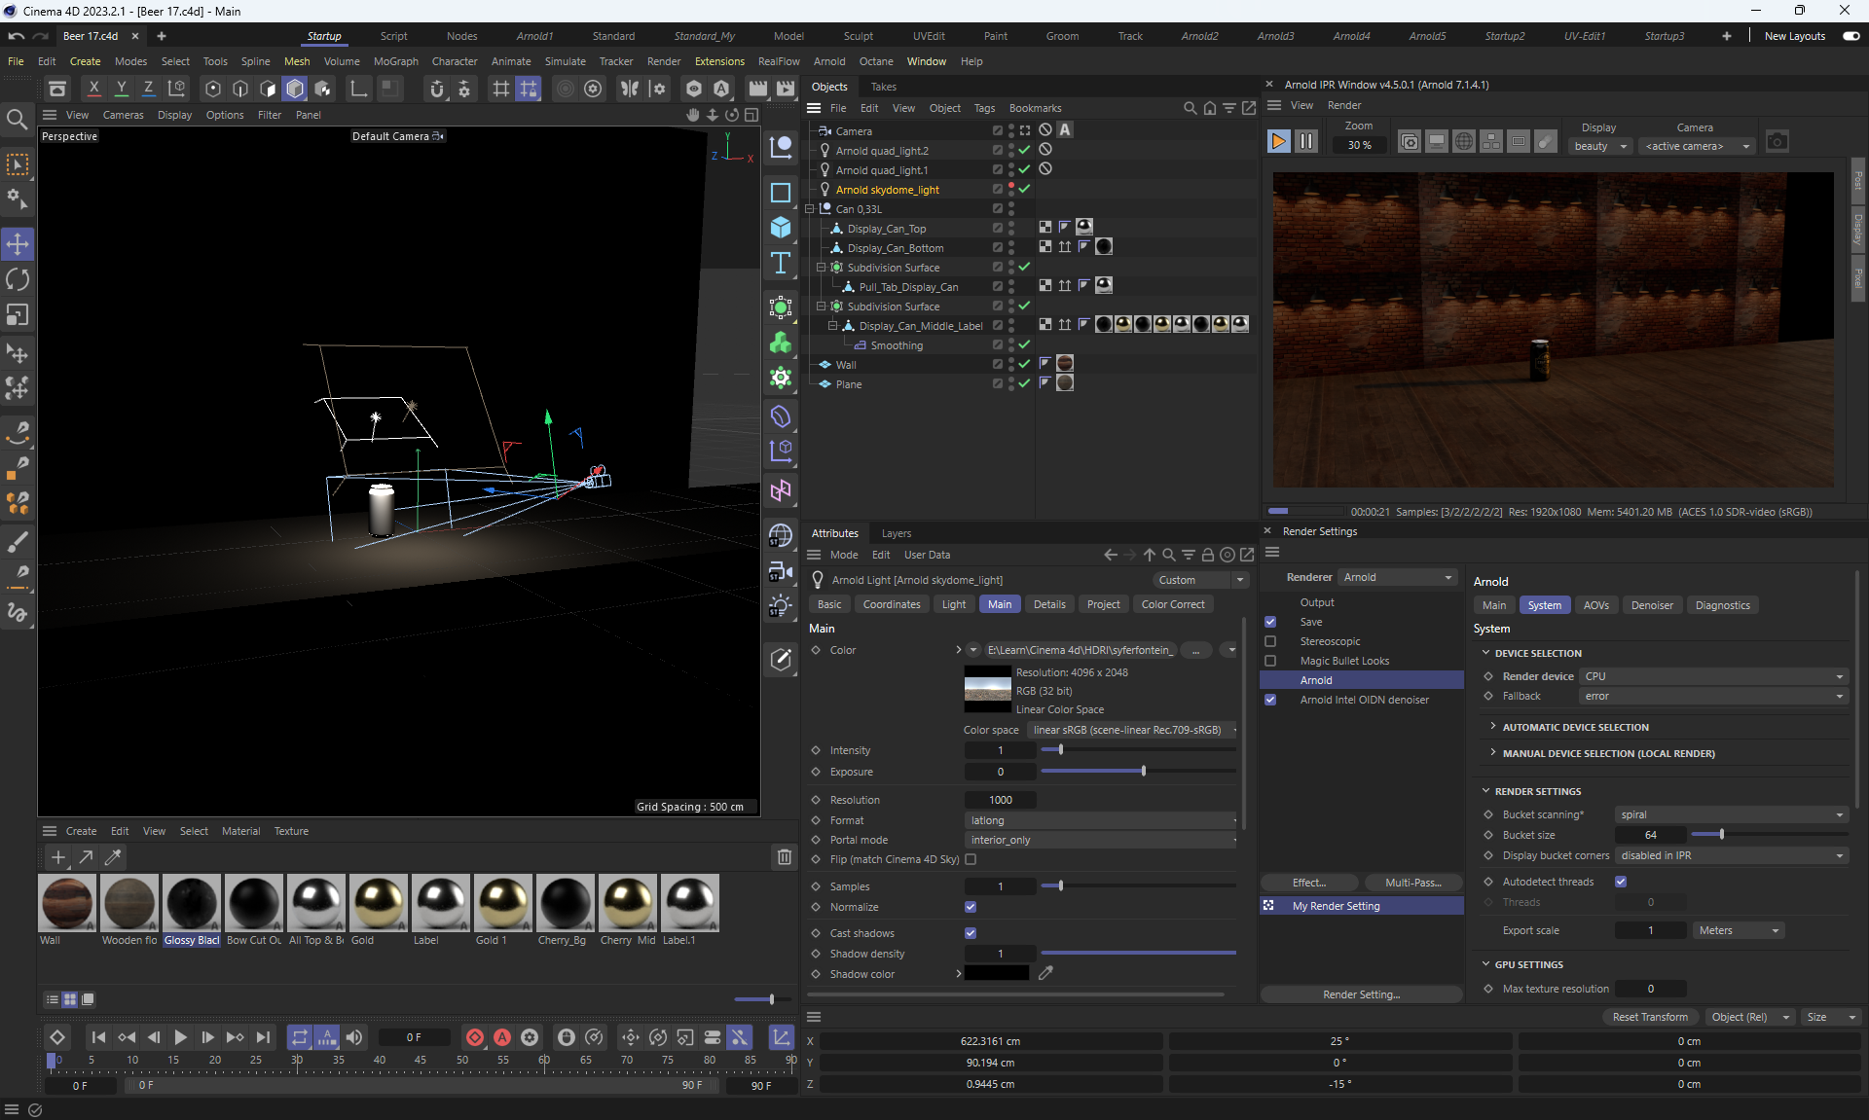Click the Reset Transform button

click(1650, 1017)
